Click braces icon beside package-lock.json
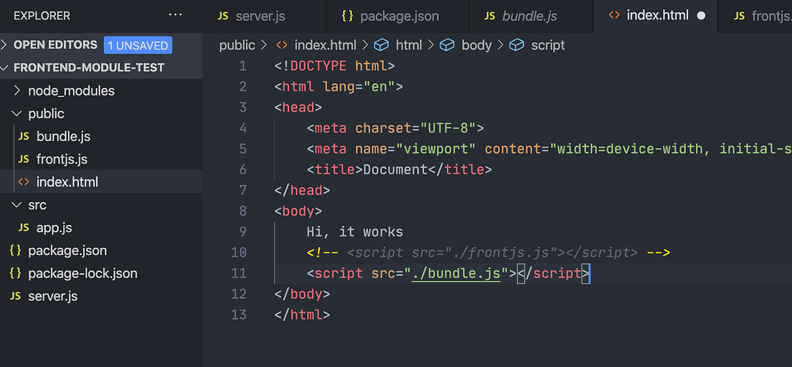Viewport: 792px width, 367px height. [15, 274]
